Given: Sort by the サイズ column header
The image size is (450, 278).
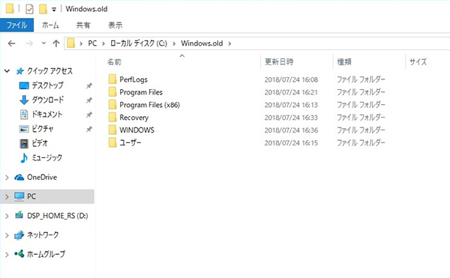Looking at the screenshot, I should (x=418, y=61).
